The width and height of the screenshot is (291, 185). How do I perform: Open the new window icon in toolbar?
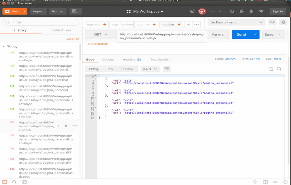(76, 11)
